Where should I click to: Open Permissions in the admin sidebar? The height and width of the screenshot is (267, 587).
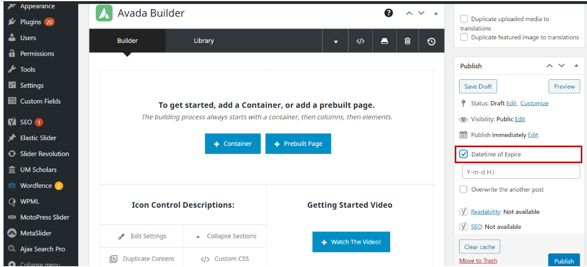click(x=37, y=53)
